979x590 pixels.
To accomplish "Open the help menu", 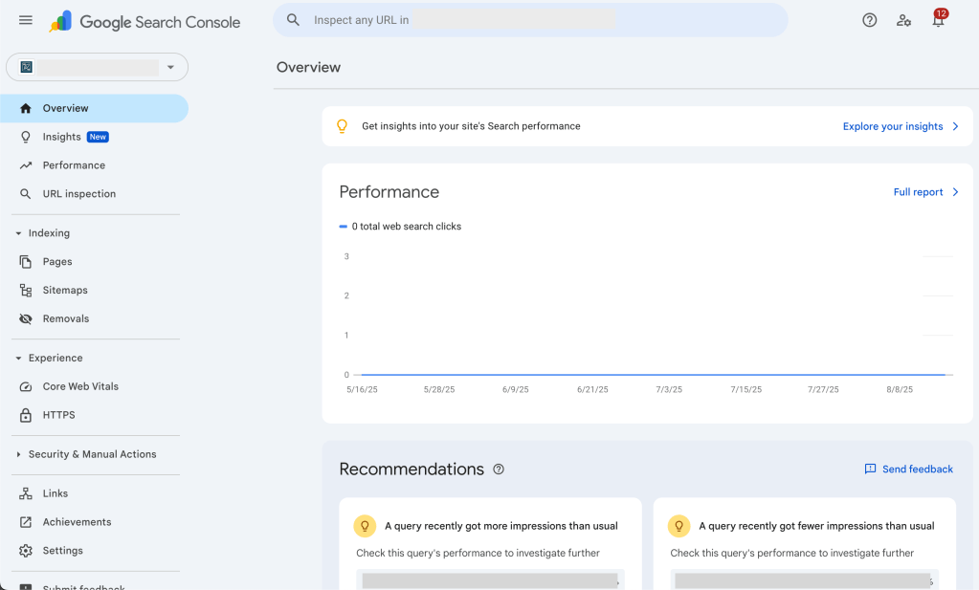I will (x=869, y=19).
